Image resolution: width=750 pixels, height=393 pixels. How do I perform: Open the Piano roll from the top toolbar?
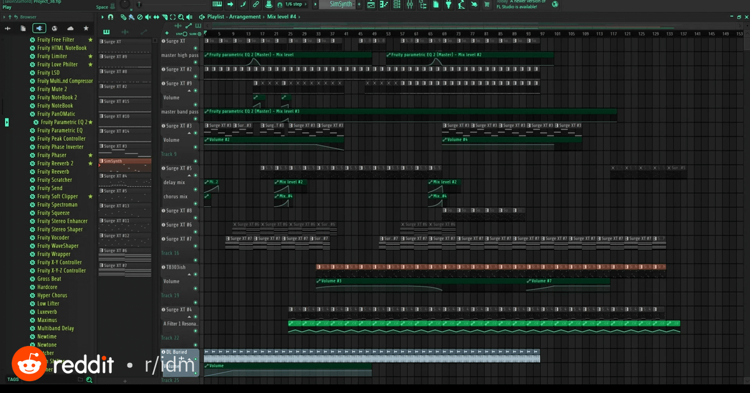point(384,5)
